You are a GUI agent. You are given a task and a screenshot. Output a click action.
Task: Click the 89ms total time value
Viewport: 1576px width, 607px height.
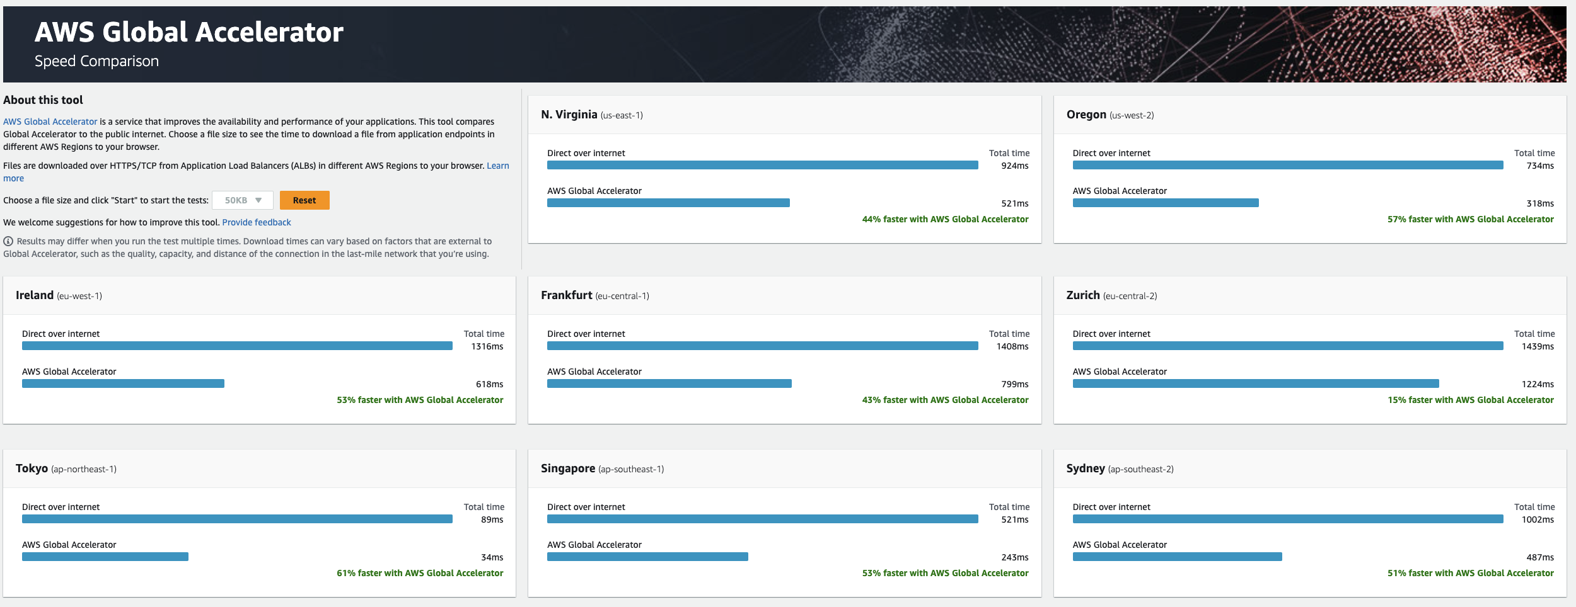pos(492,519)
